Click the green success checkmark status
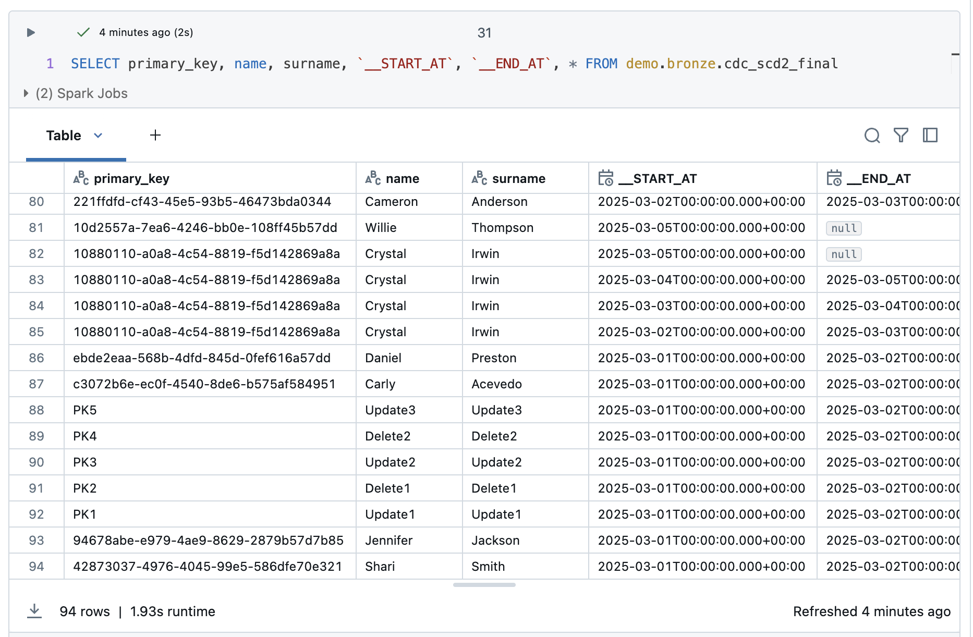The height and width of the screenshot is (637, 973). tap(83, 32)
